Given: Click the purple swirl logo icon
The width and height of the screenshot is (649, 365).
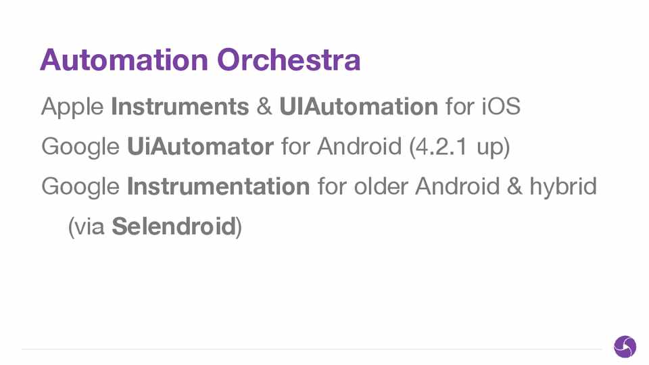Looking at the screenshot, I should point(625,347).
